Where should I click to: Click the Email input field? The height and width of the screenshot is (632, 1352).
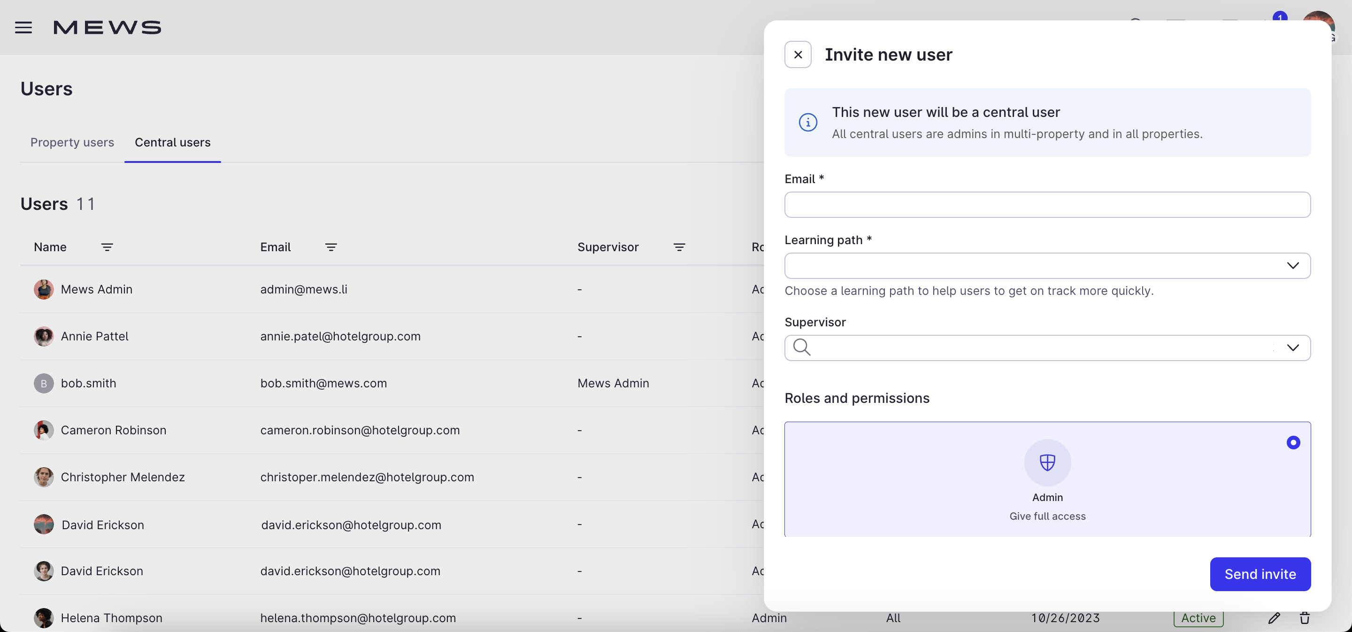point(1047,205)
